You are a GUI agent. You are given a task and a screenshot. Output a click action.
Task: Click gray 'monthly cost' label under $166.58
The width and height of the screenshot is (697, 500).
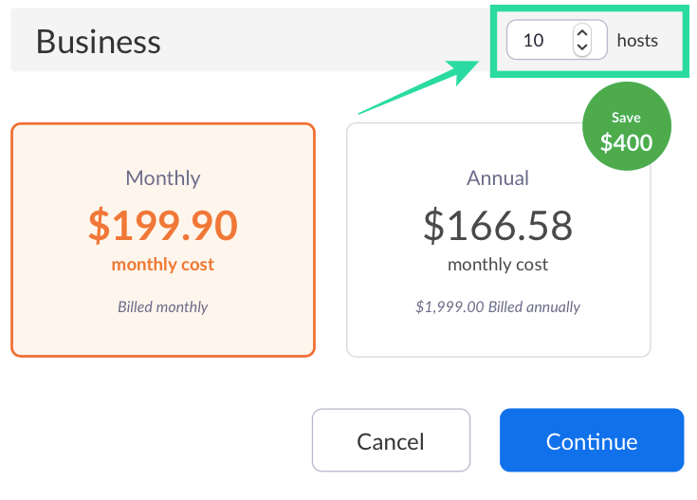click(x=498, y=265)
